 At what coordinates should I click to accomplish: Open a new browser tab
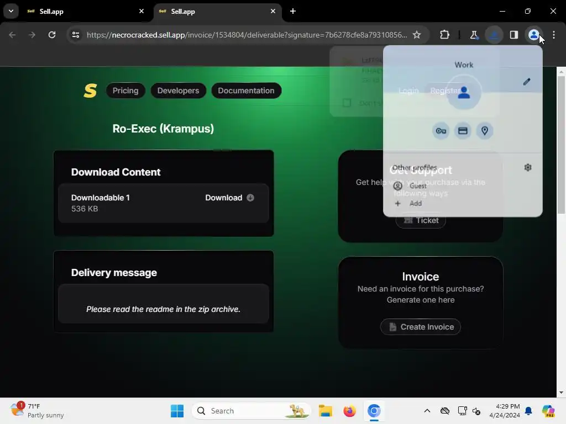[293, 11]
